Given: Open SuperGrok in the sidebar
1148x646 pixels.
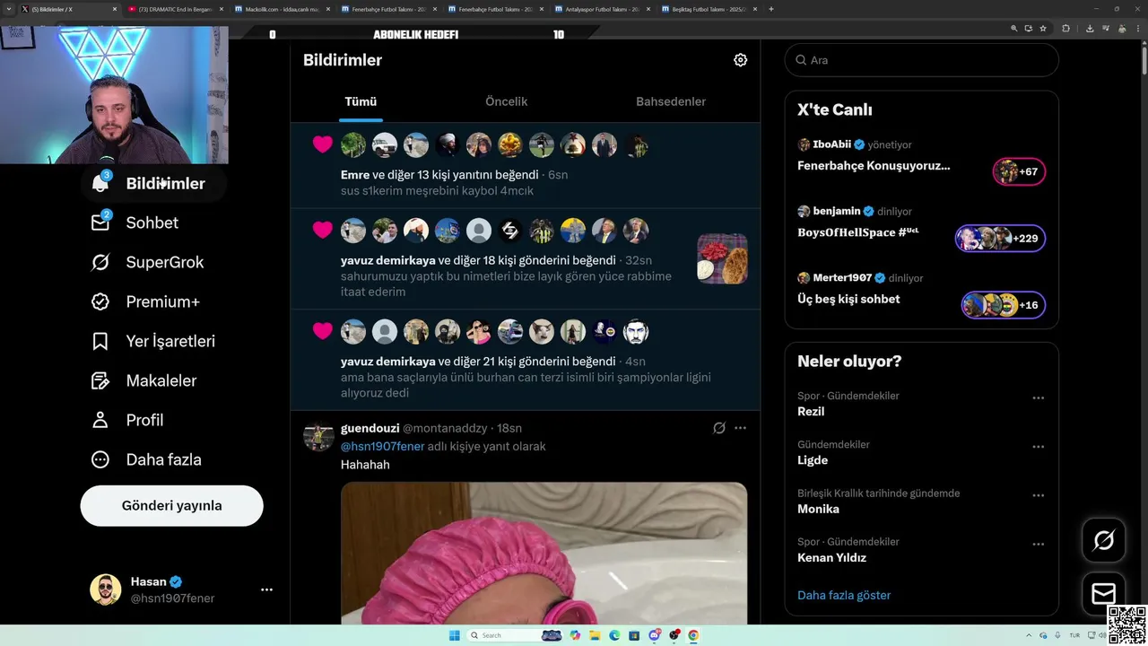Looking at the screenshot, I should [147, 262].
